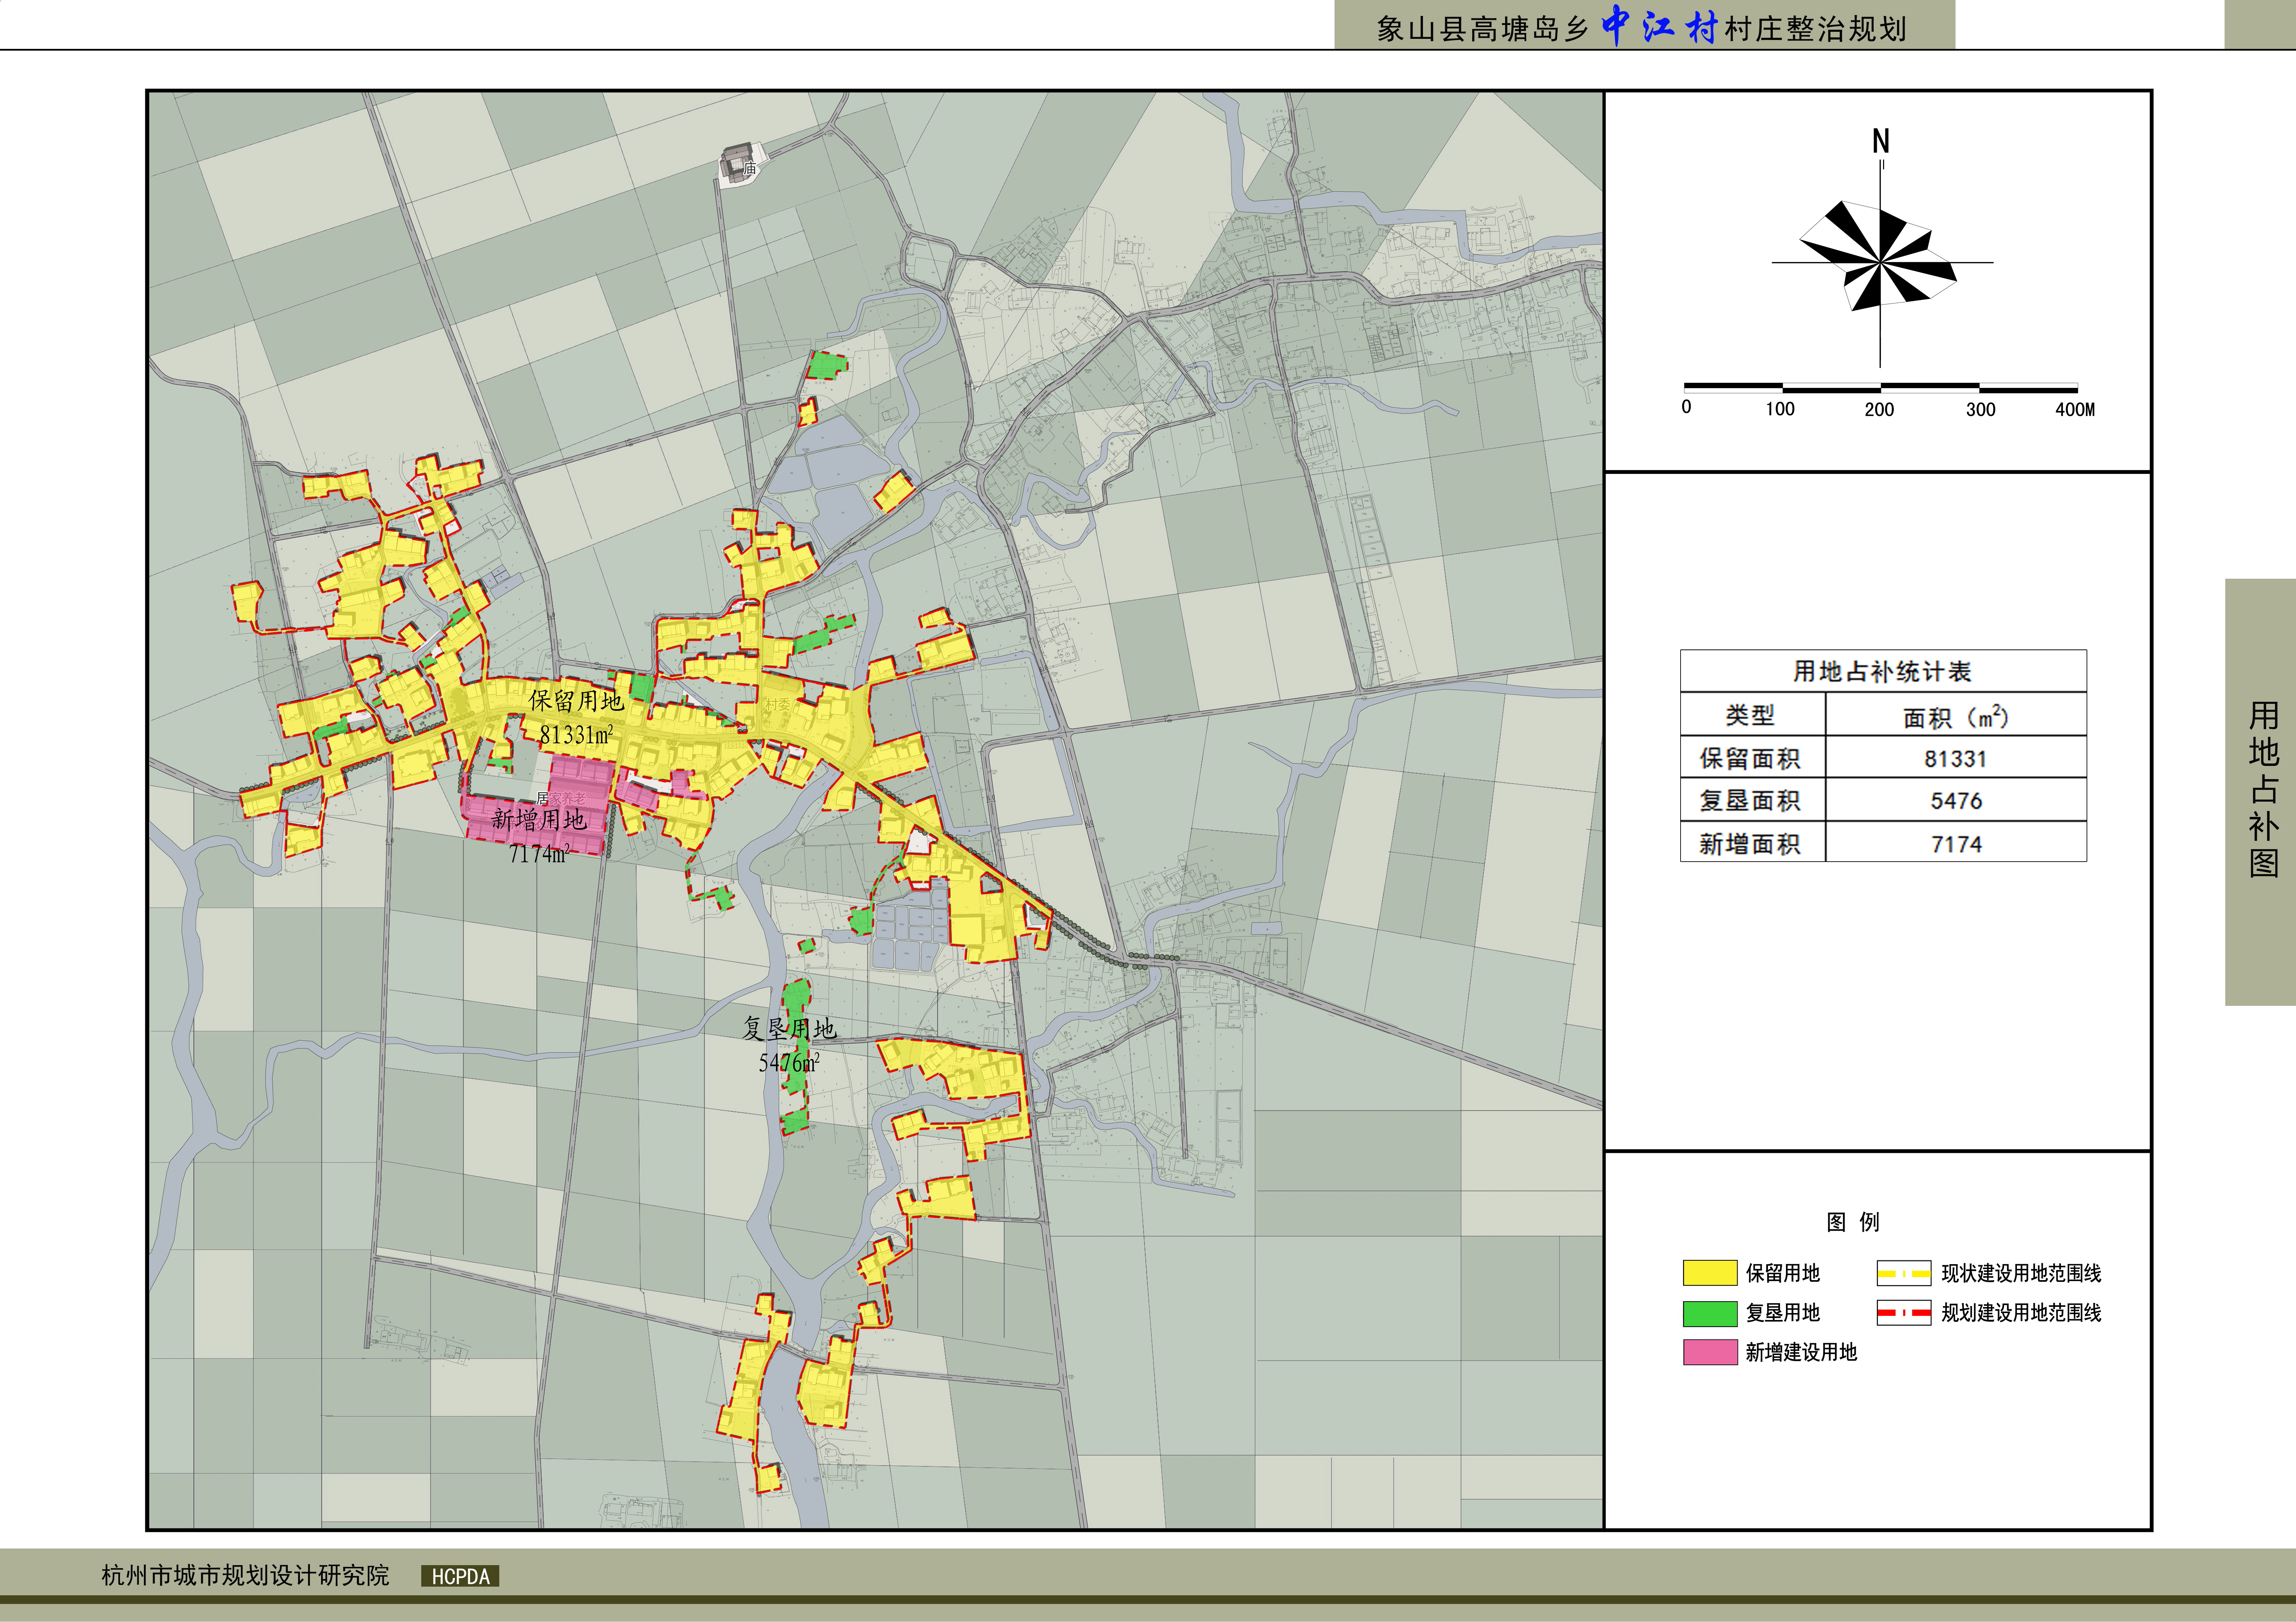Click the footer text 杭州市城市规划设计研究院
Image resolution: width=2296 pixels, height=1622 pixels.
245,1575
